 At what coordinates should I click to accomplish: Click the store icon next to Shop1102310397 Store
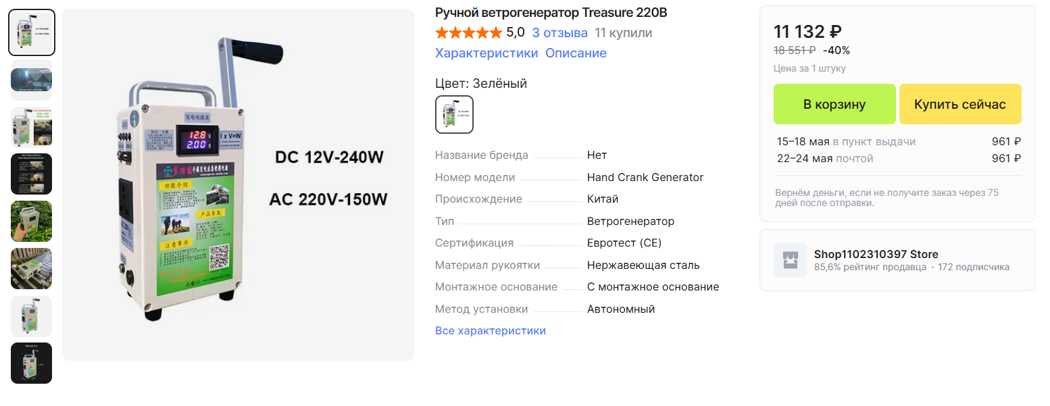(x=791, y=260)
